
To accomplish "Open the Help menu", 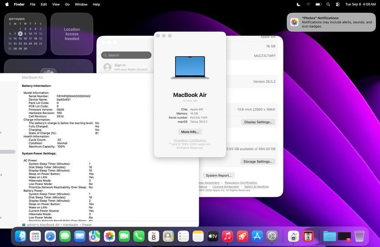I will click(x=97, y=4).
